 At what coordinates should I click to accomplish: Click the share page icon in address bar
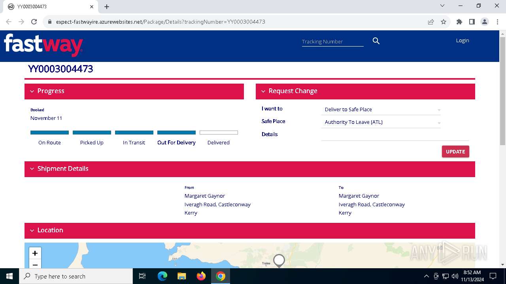(x=431, y=22)
